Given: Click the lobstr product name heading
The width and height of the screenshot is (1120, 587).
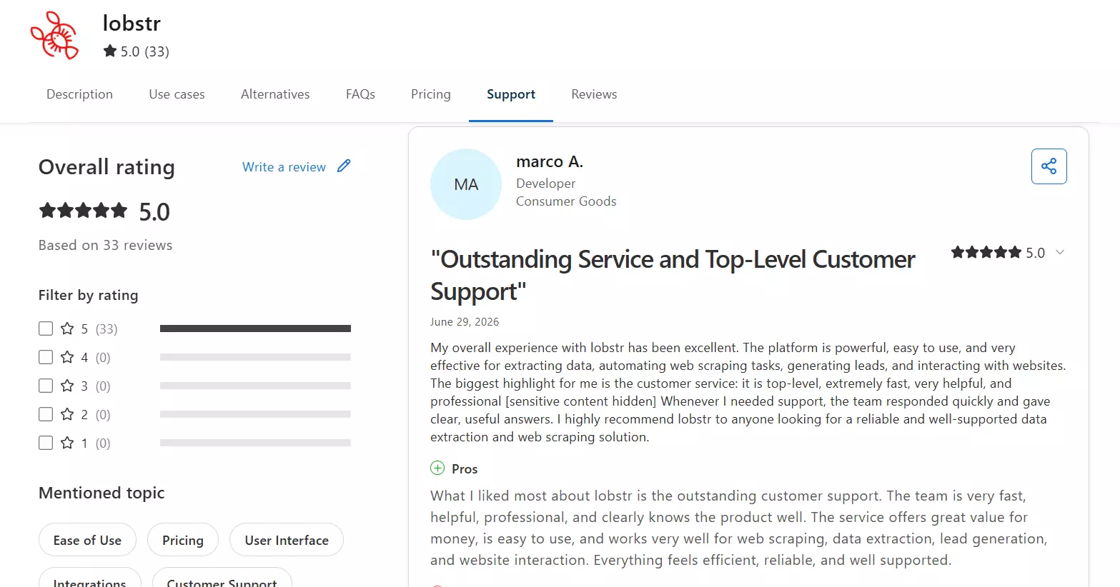Looking at the screenshot, I should [132, 23].
